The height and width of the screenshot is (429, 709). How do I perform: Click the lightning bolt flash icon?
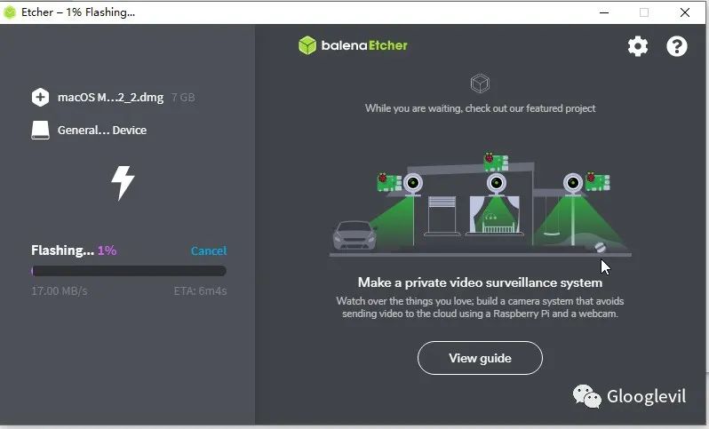pyautogui.click(x=123, y=183)
